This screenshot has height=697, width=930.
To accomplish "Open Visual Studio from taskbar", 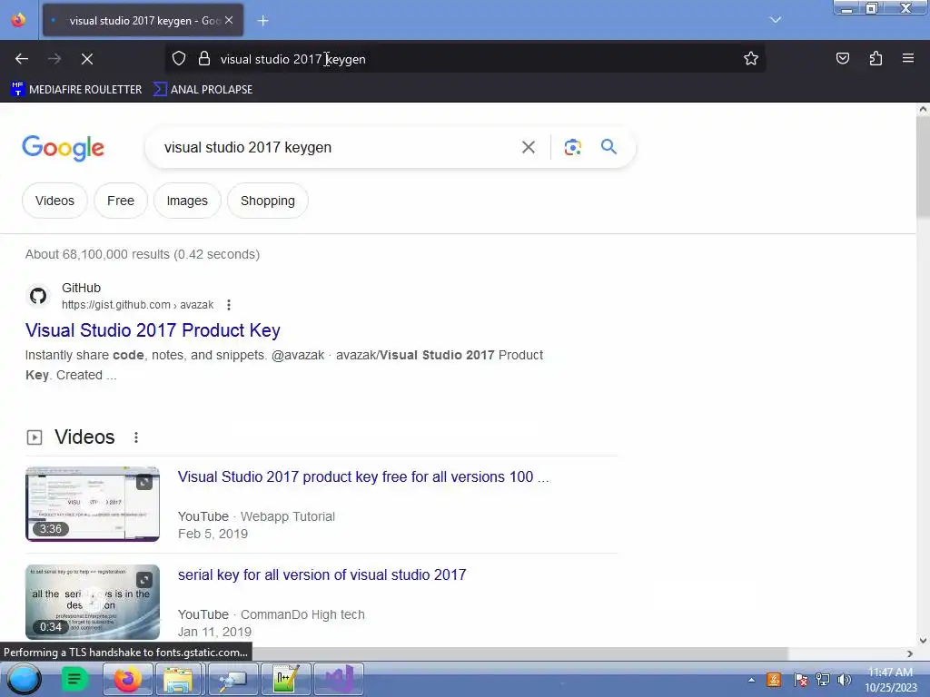I will click(x=338, y=679).
